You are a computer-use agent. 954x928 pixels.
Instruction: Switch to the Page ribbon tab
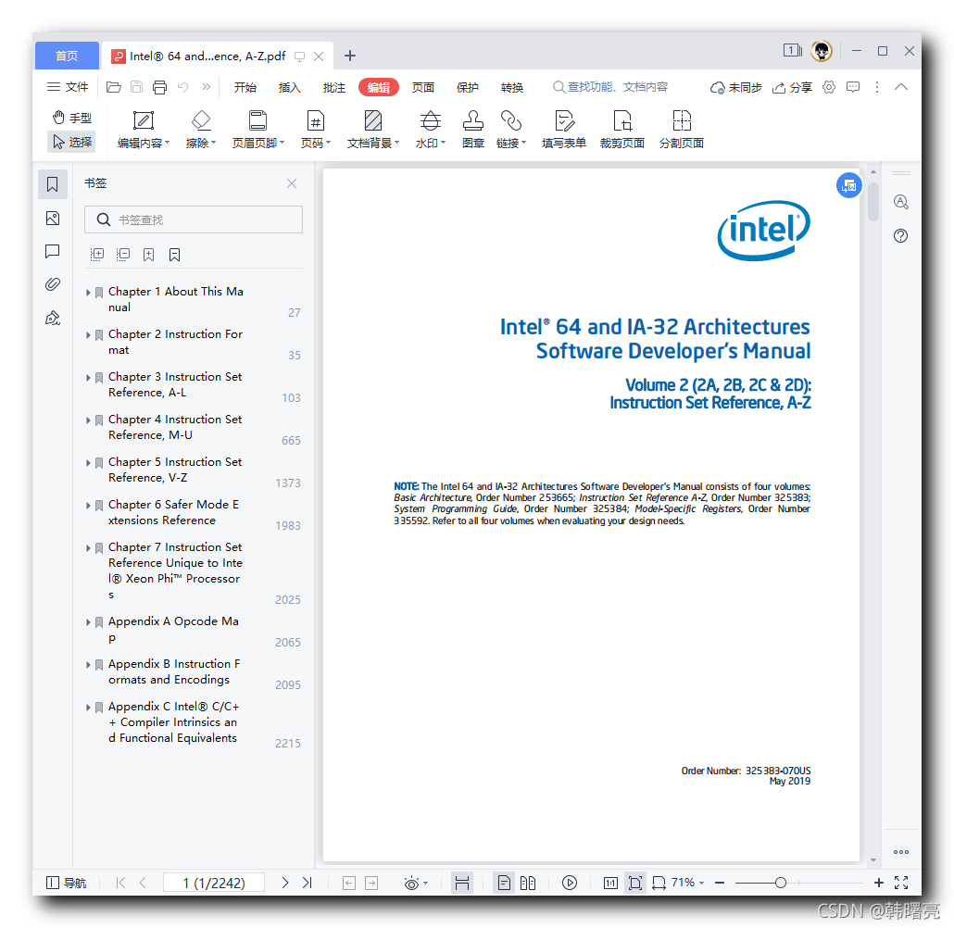(423, 88)
